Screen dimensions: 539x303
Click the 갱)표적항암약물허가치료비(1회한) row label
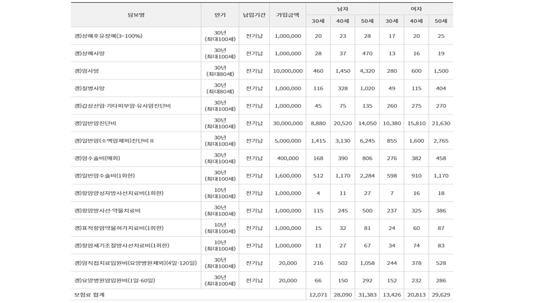pos(119,228)
